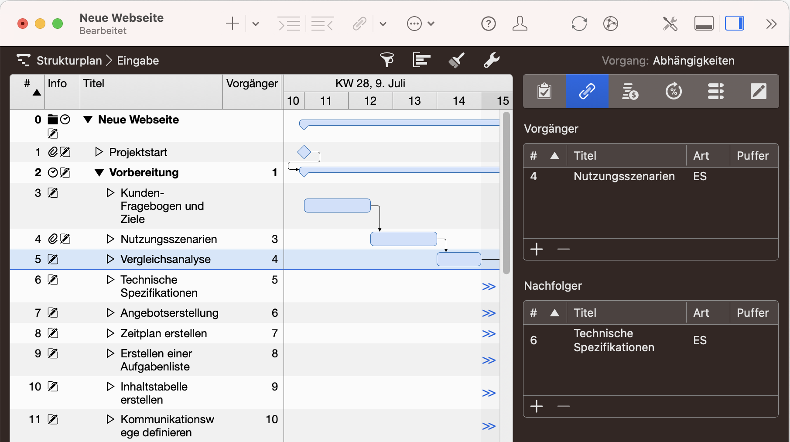This screenshot has height=442, width=790.
Task: Add a new predecessor with plus button
Action: 537,249
